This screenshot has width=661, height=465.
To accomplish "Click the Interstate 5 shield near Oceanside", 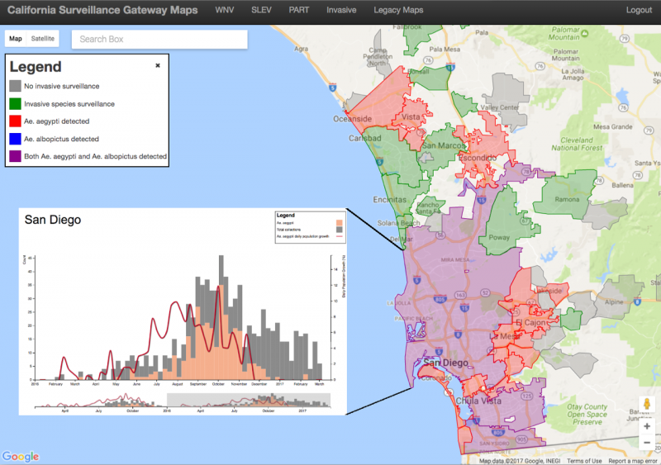I will [333, 88].
